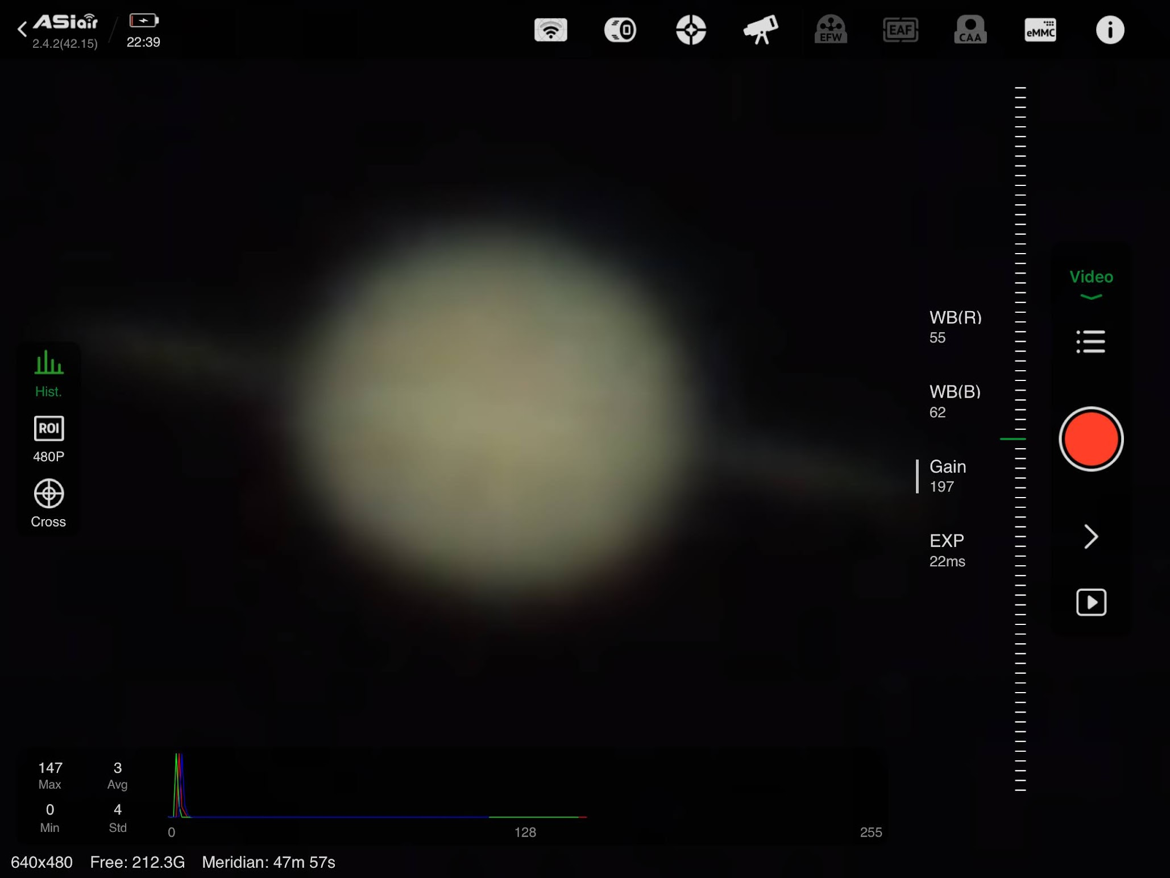Open the CAA rotator settings

click(970, 30)
